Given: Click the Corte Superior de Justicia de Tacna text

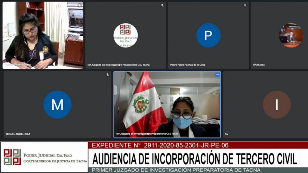Looking at the screenshot, I should [x=55, y=161].
